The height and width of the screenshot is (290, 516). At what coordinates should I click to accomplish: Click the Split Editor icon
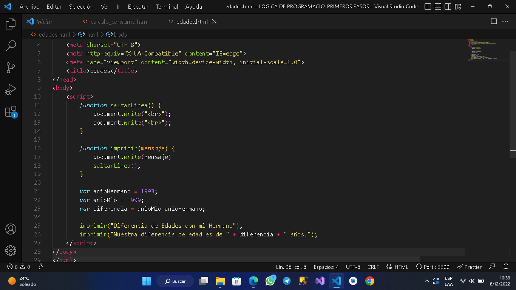click(493, 22)
